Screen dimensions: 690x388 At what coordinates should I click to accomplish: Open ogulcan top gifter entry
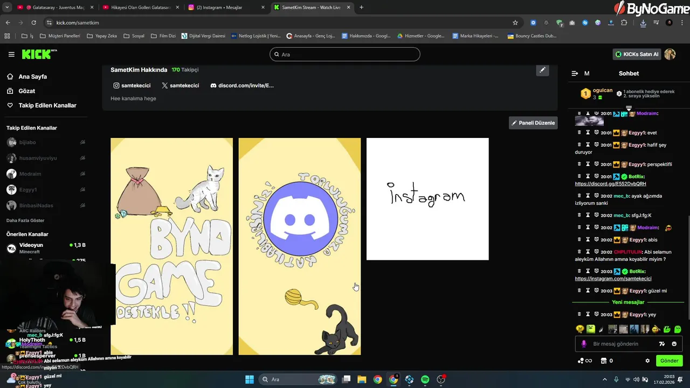tap(597, 94)
